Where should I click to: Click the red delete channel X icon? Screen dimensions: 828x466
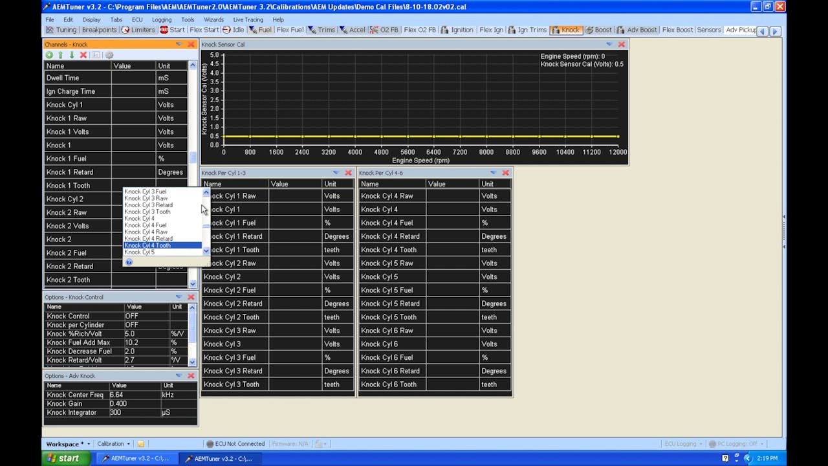pos(83,55)
